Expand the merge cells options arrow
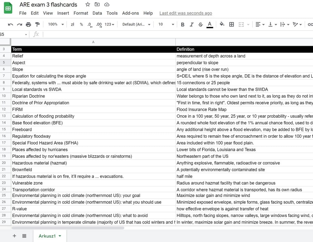 click(248, 24)
